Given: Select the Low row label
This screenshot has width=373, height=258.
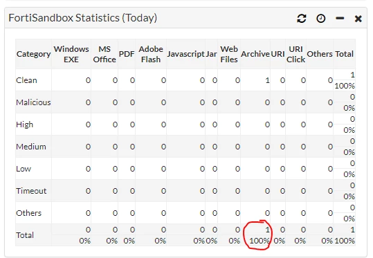Looking at the screenshot, I should pos(24,169).
